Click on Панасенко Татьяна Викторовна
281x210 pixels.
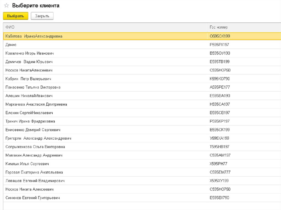33,87
